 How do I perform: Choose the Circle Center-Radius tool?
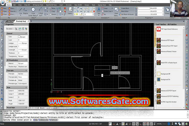[x=33, y=12]
